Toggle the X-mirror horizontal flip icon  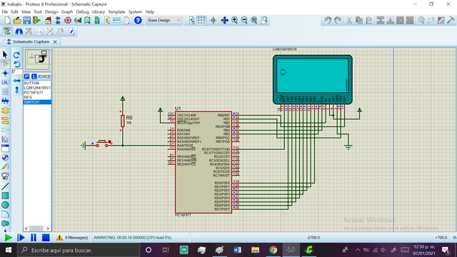[17, 81]
